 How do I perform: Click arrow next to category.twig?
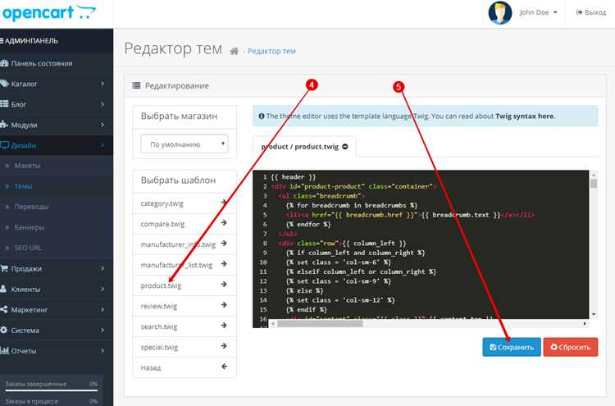tap(224, 203)
